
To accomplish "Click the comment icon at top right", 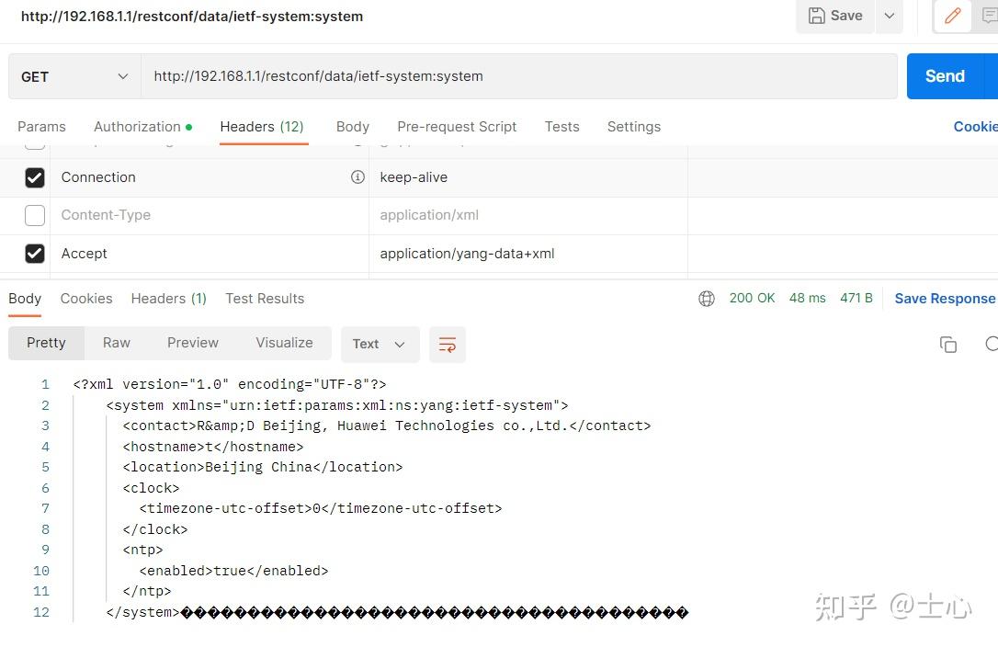I will pyautogui.click(x=989, y=16).
